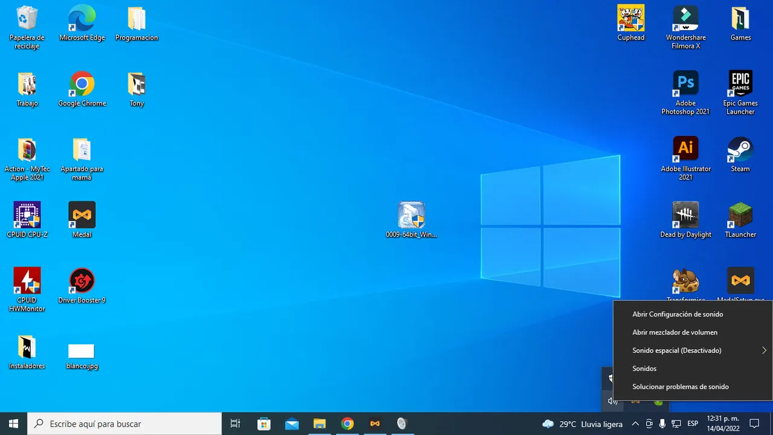The height and width of the screenshot is (435, 773).
Task: Open the network tray icon
Action: 676,424
